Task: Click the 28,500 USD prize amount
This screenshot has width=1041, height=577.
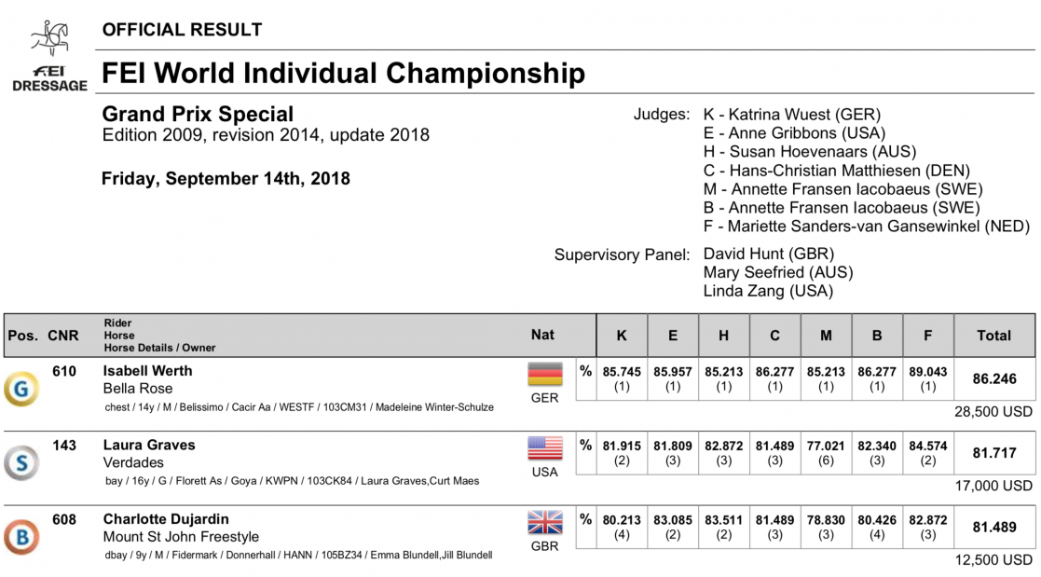Action: (x=993, y=411)
